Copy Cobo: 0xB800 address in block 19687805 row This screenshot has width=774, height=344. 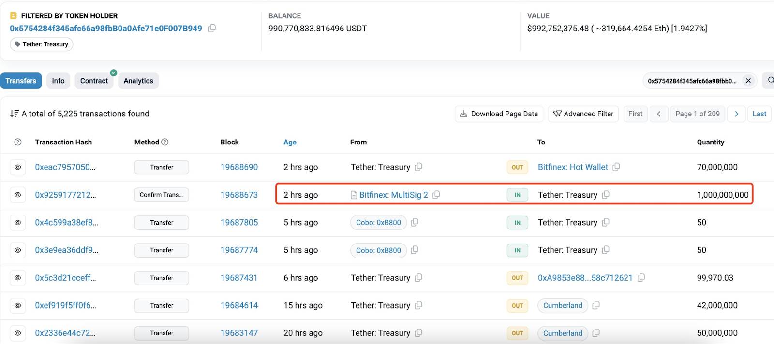tap(415, 223)
